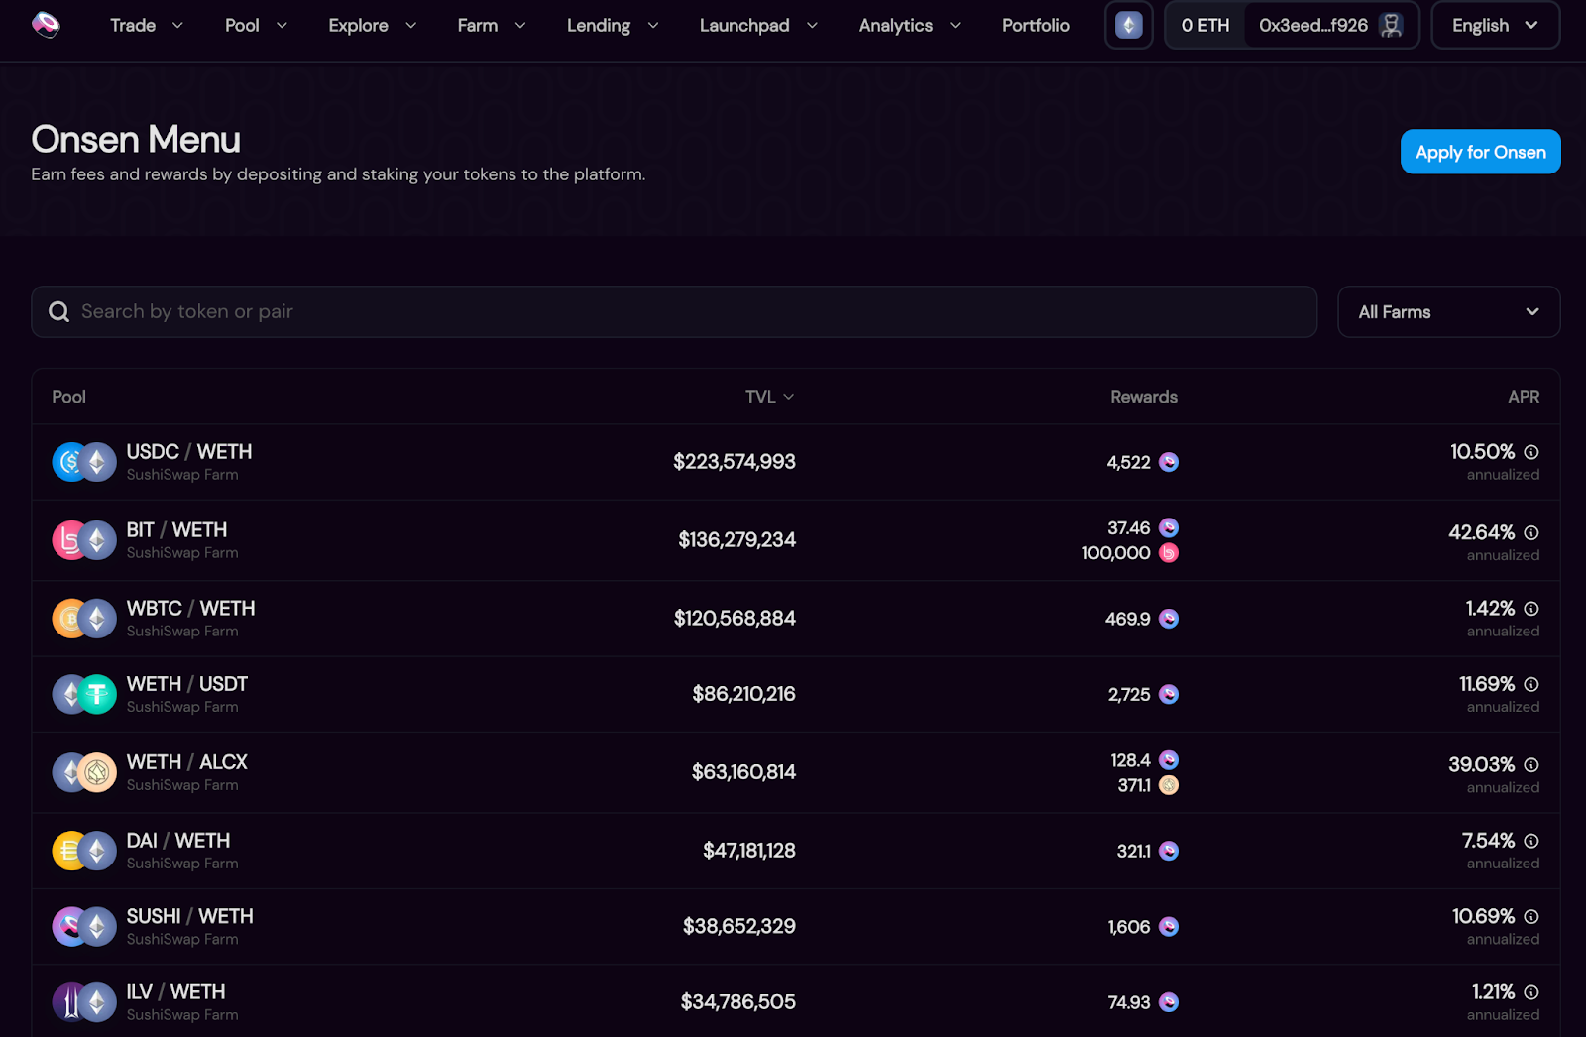Expand the Lending menu

[x=613, y=26]
